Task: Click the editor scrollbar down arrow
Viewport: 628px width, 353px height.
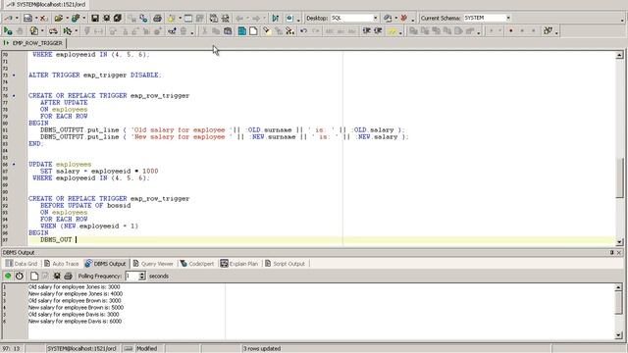Action: coord(619,242)
